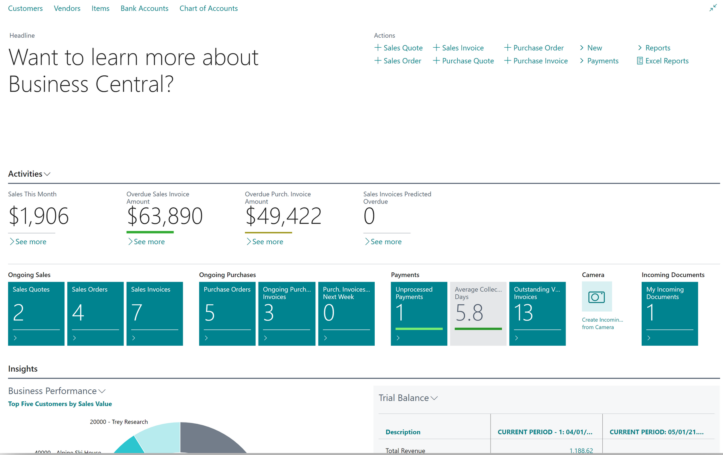Click the Sales Quotes count 2
This screenshot has height=455, width=723.
tap(18, 313)
